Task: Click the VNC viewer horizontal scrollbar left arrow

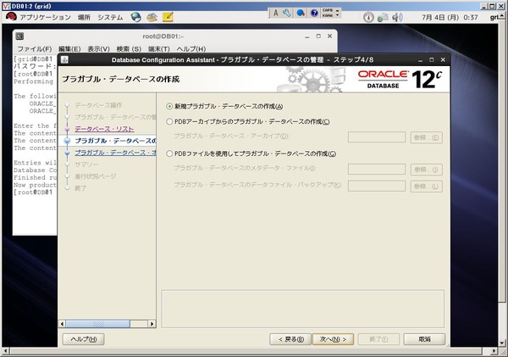Action: [x=5, y=351]
